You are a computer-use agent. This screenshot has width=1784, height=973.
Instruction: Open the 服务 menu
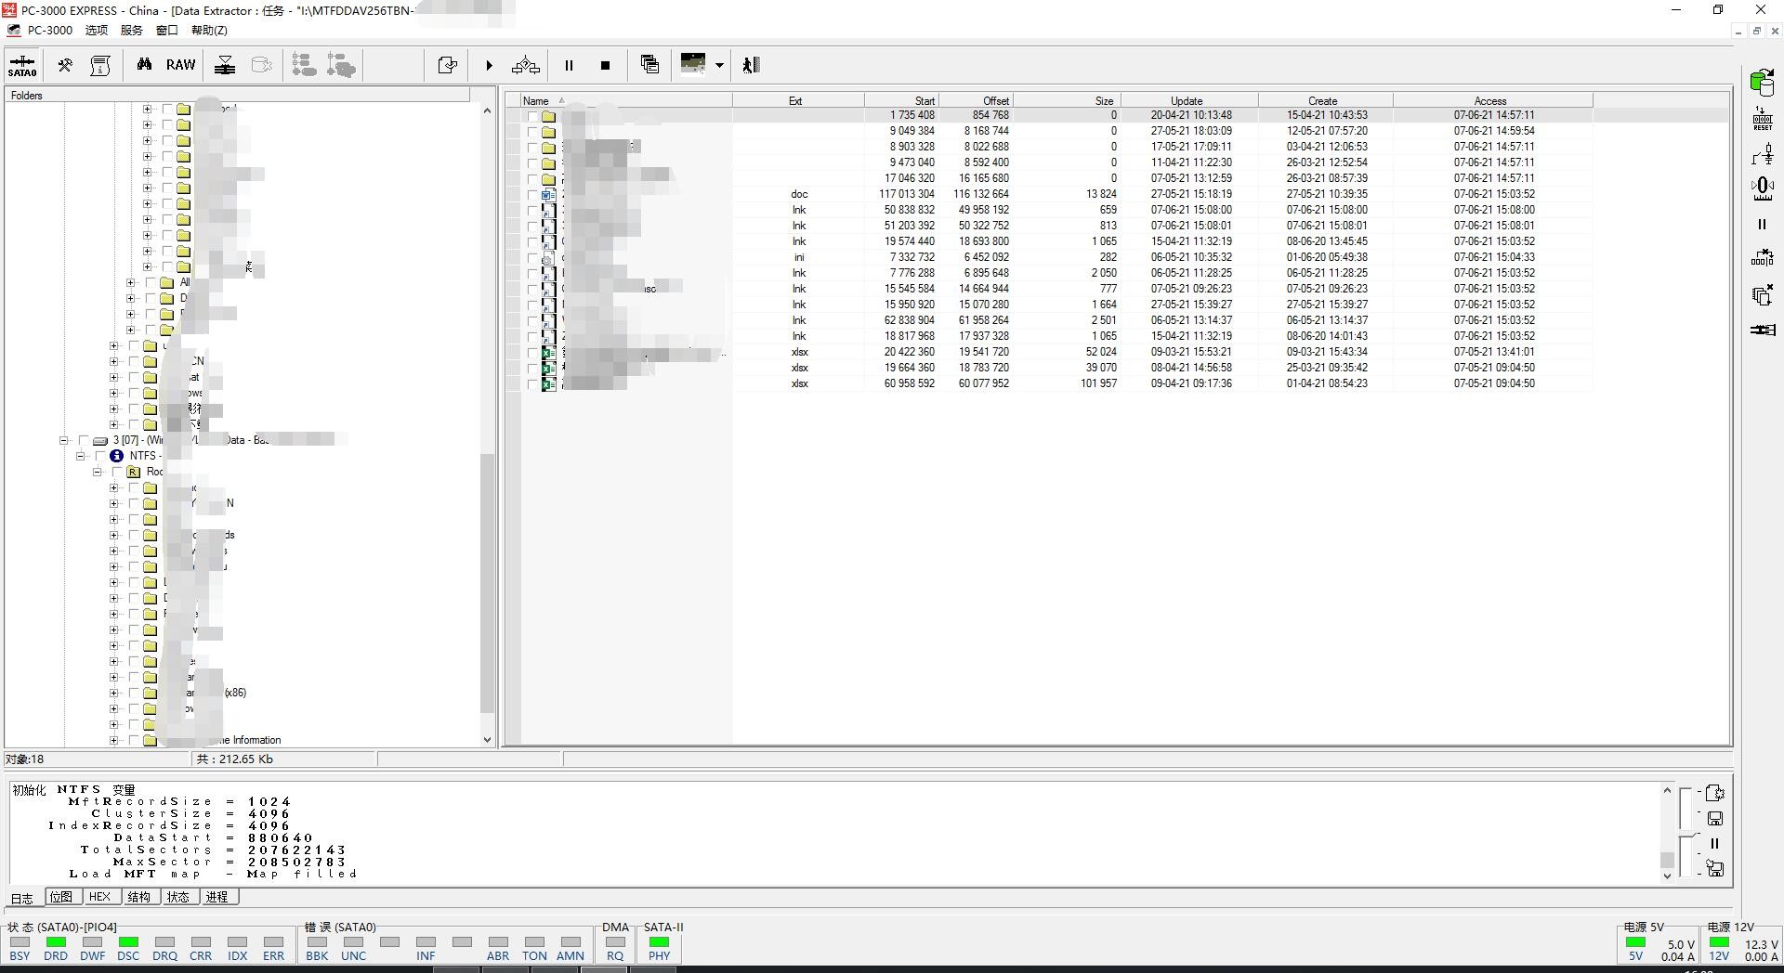click(131, 30)
